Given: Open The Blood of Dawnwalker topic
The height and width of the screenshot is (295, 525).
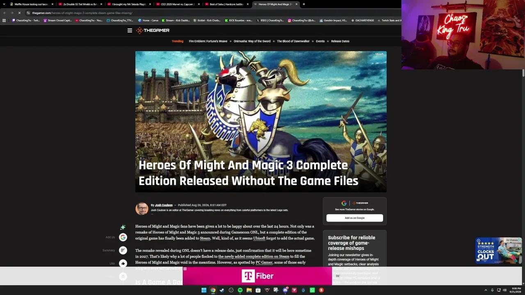Looking at the screenshot, I should point(293,41).
